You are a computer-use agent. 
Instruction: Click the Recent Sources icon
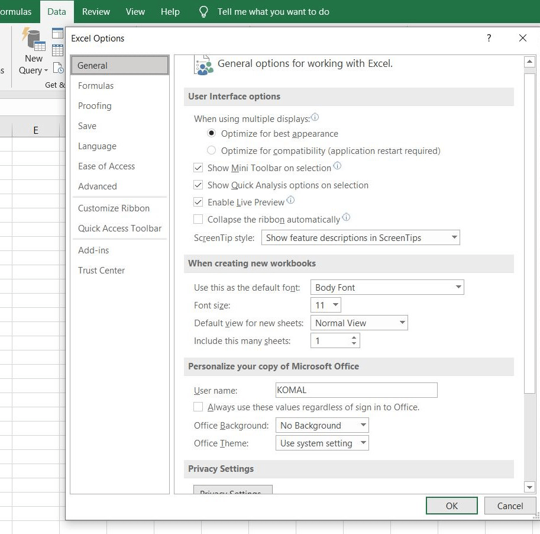(x=58, y=67)
